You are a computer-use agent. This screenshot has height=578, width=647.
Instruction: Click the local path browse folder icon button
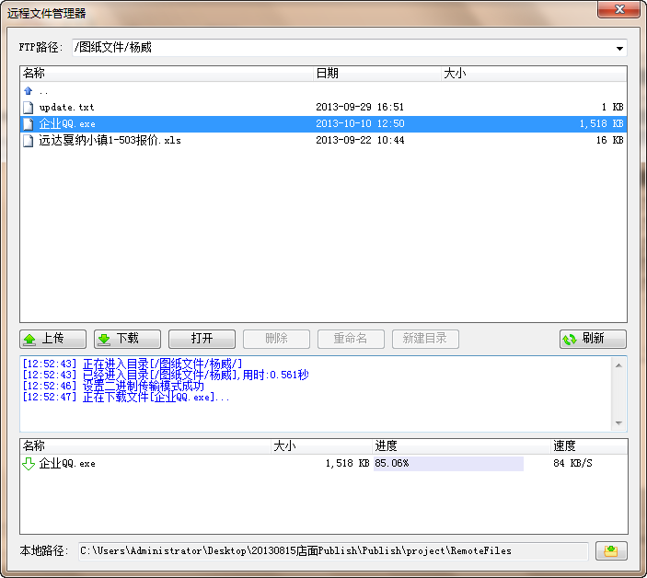click(x=611, y=550)
